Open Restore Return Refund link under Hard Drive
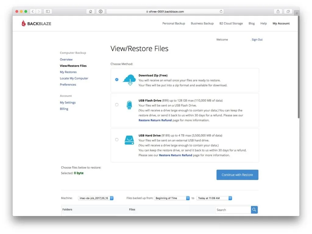This screenshot has height=234, width=312. coord(175,155)
